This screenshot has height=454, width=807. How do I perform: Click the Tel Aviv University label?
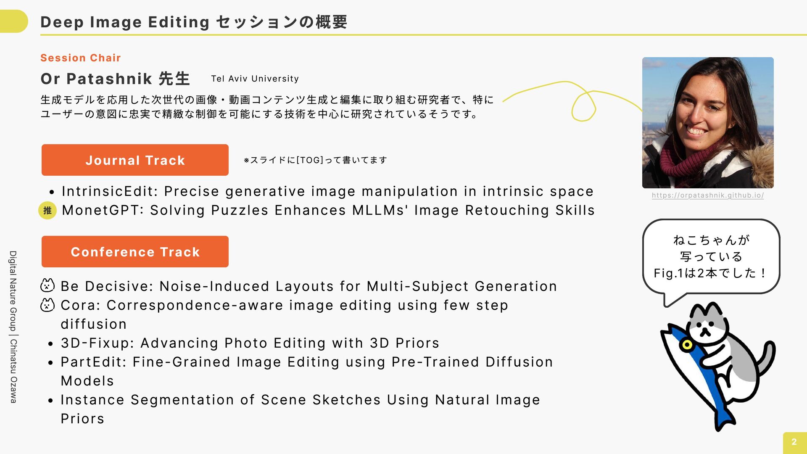point(255,79)
